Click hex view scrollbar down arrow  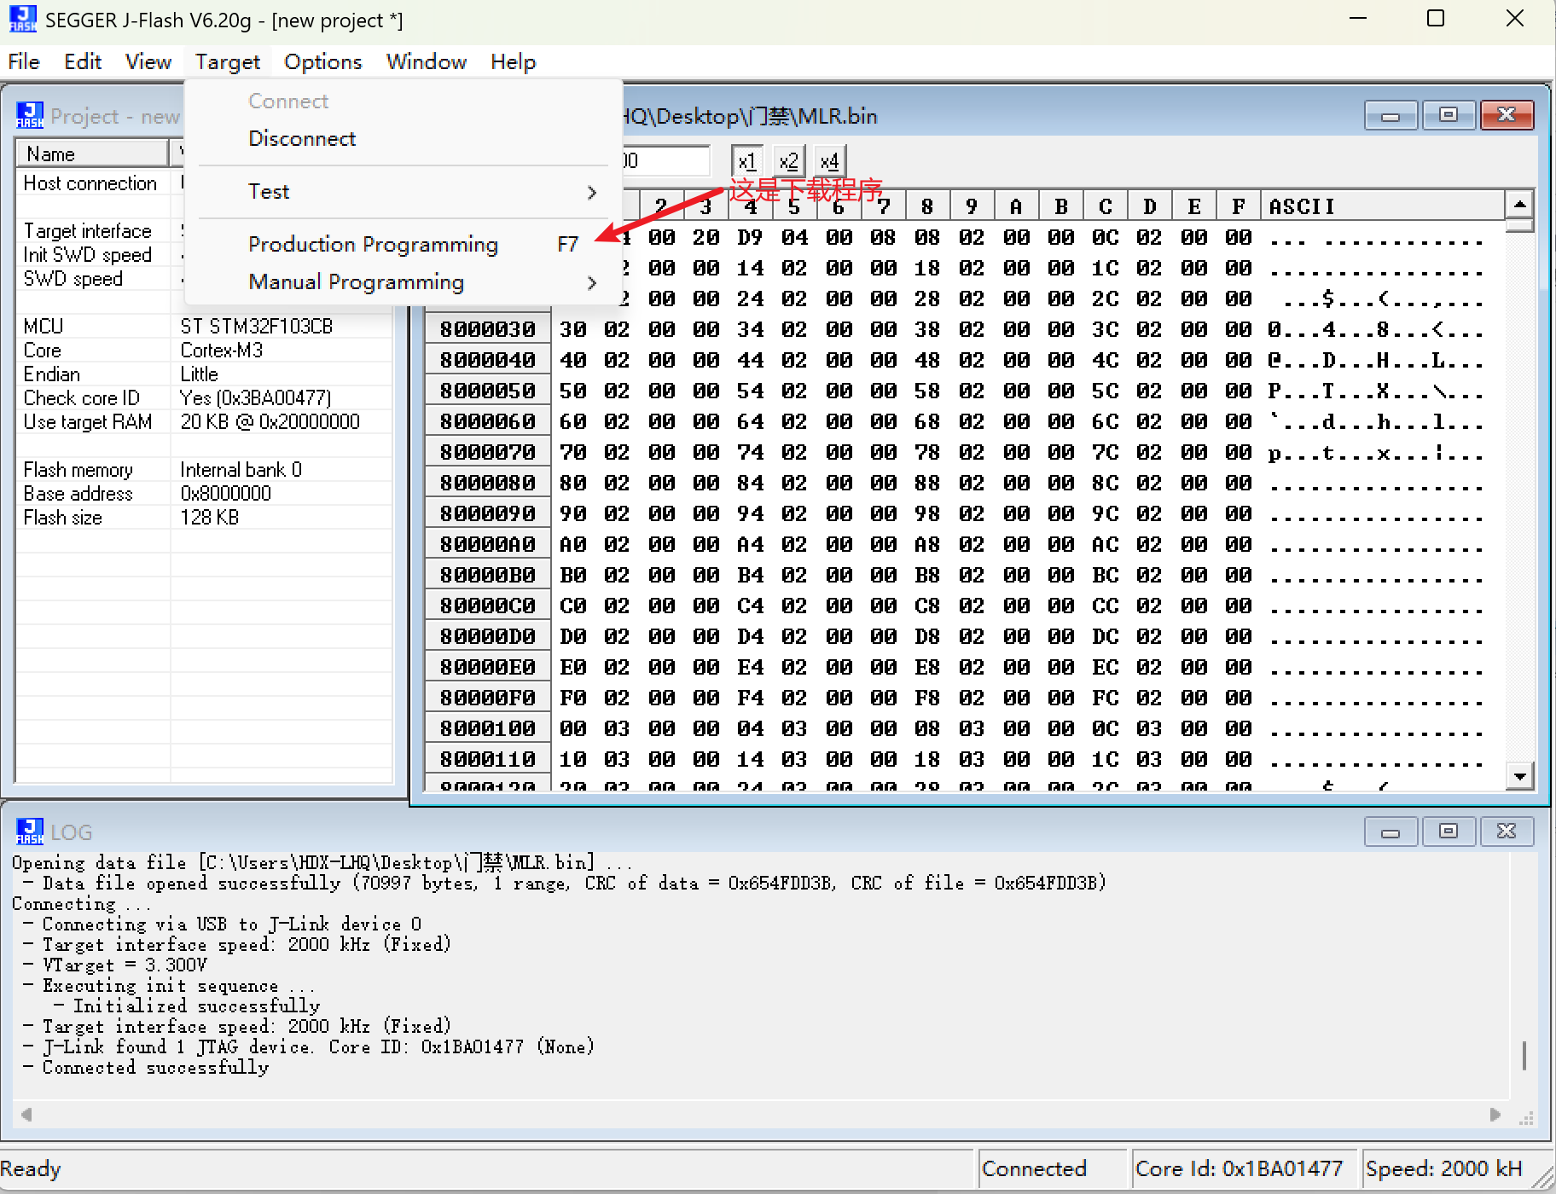tap(1519, 776)
